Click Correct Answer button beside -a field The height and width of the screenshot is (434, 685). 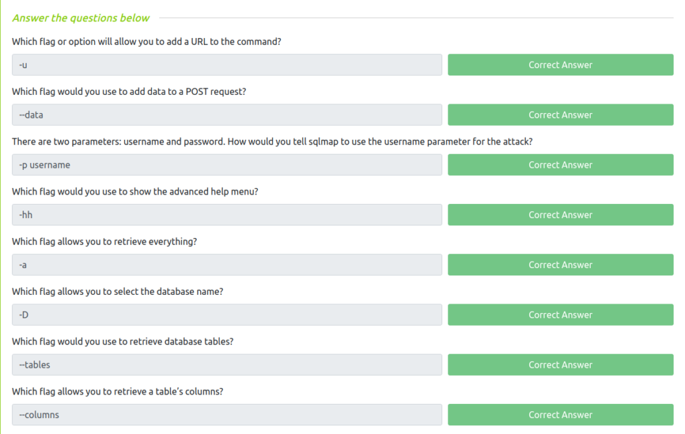[561, 265]
